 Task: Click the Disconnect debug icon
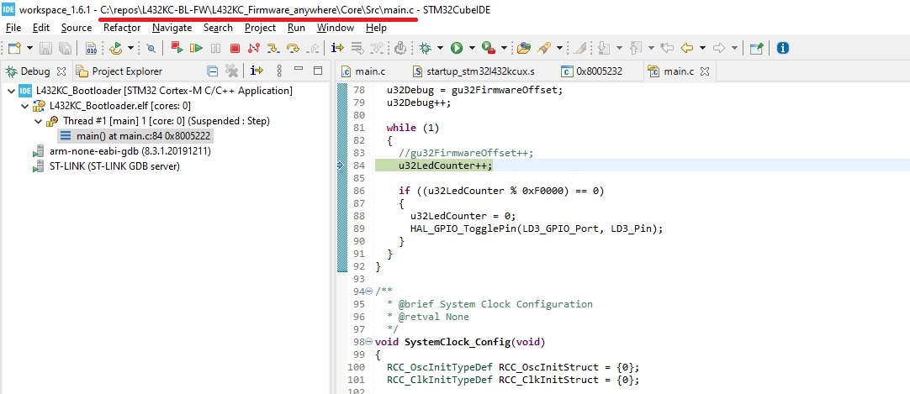(253, 48)
